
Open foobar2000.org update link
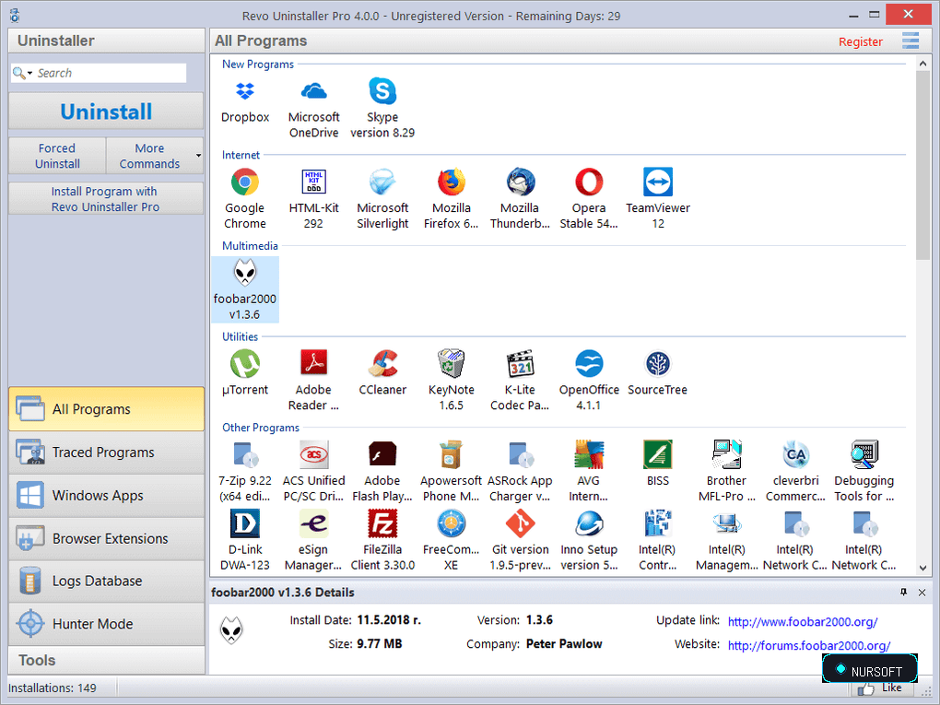coord(802,622)
